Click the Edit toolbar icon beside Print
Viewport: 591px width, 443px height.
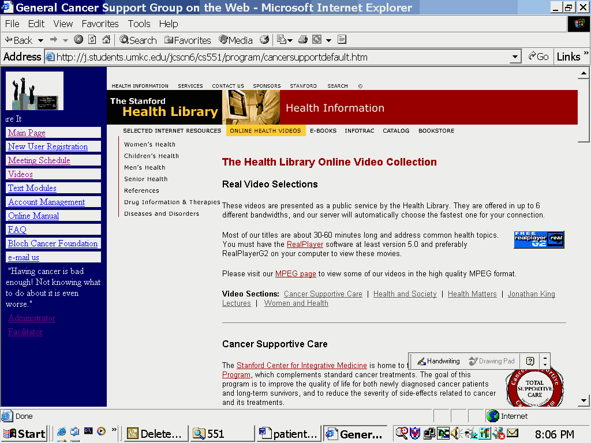point(317,40)
